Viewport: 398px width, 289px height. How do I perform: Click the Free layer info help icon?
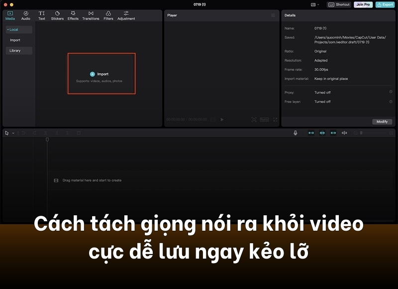click(391, 102)
